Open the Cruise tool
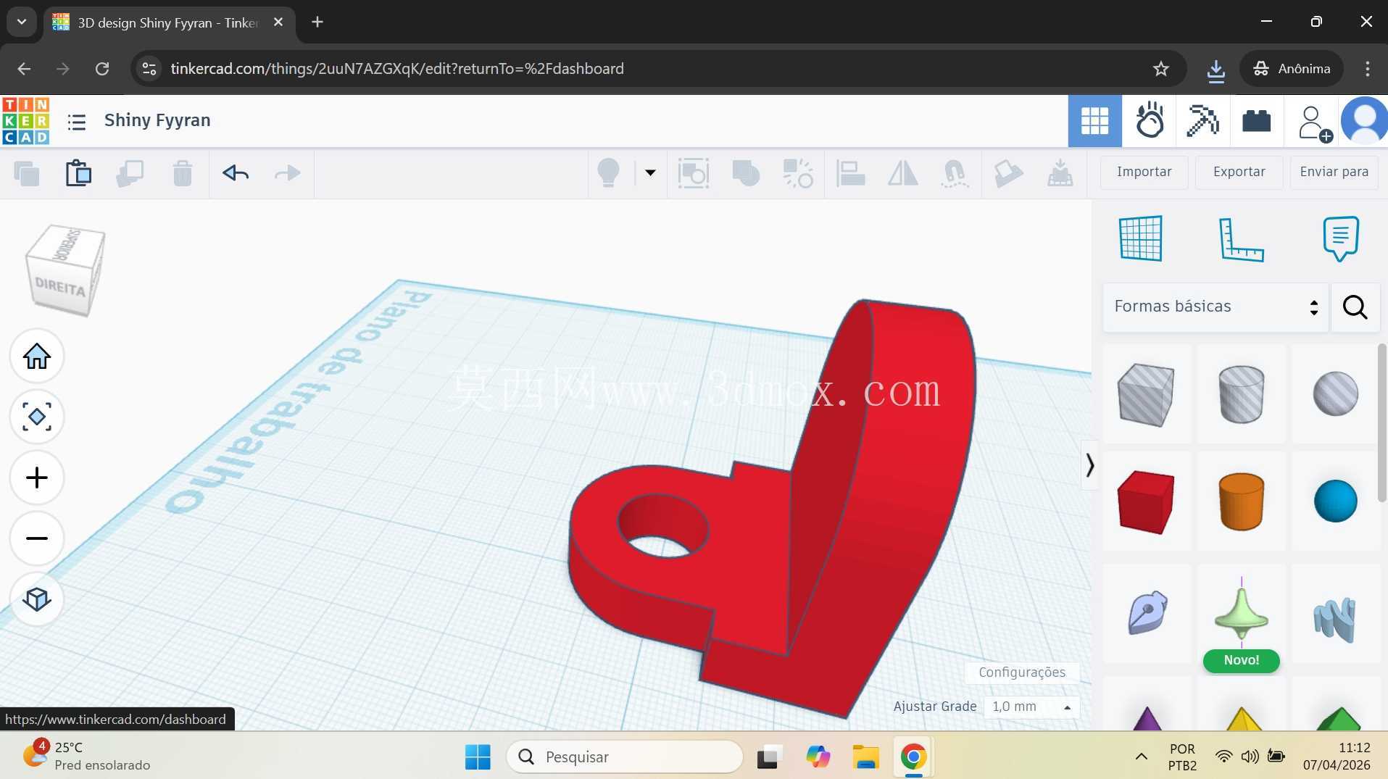This screenshot has width=1388, height=779. (x=955, y=174)
